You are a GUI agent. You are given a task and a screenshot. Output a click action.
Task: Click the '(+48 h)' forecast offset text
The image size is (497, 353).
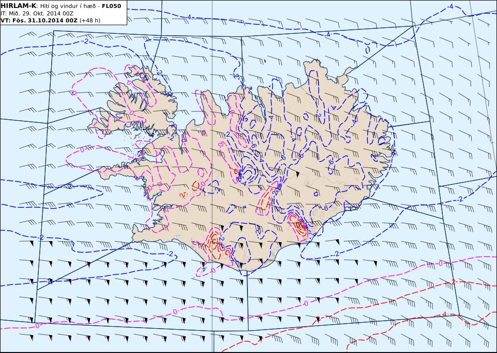pyautogui.click(x=89, y=20)
